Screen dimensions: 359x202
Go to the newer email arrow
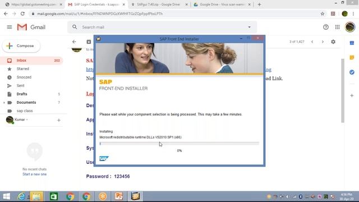312,42
